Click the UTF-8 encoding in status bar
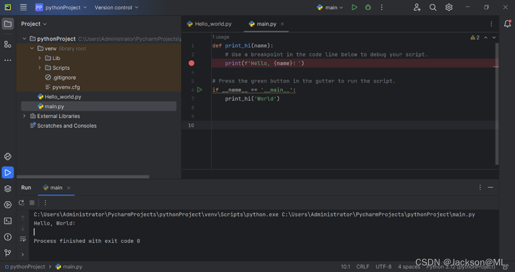Screen dimensions: 515x272 click(x=383, y=267)
